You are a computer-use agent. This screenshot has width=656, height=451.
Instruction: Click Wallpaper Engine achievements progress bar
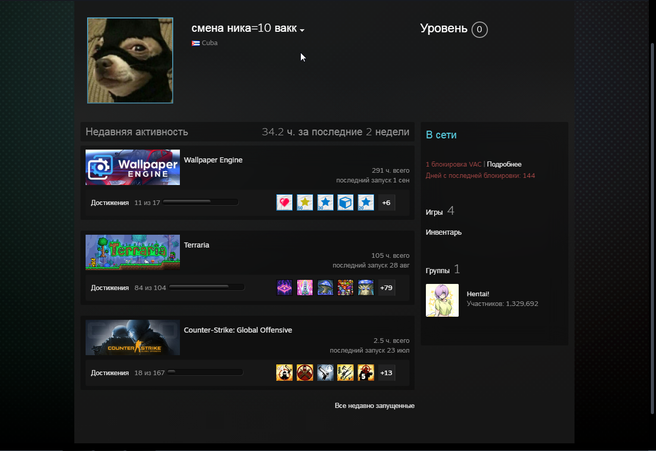pyautogui.click(x=200, y=202)
